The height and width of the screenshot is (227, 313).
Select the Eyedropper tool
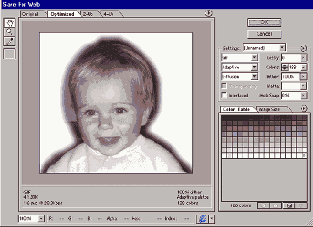pos(9,41)
